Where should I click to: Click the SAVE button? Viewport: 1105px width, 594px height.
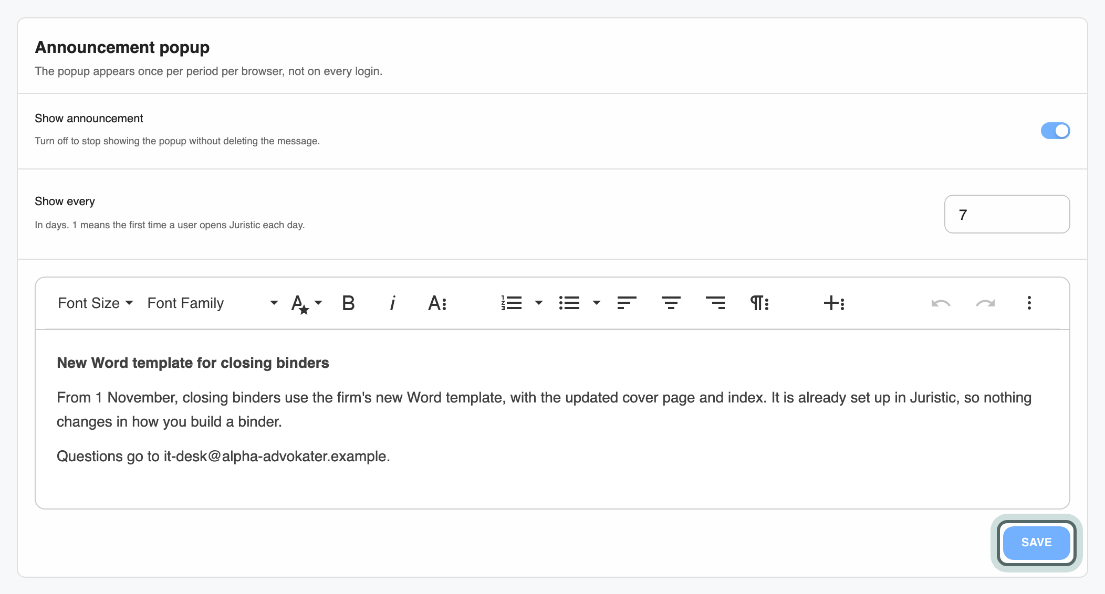click(1036, 543)
